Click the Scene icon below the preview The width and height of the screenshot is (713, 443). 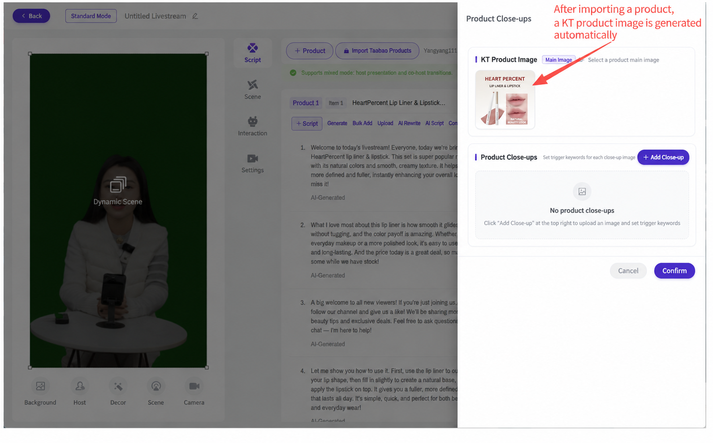click(x=156, y=386)
